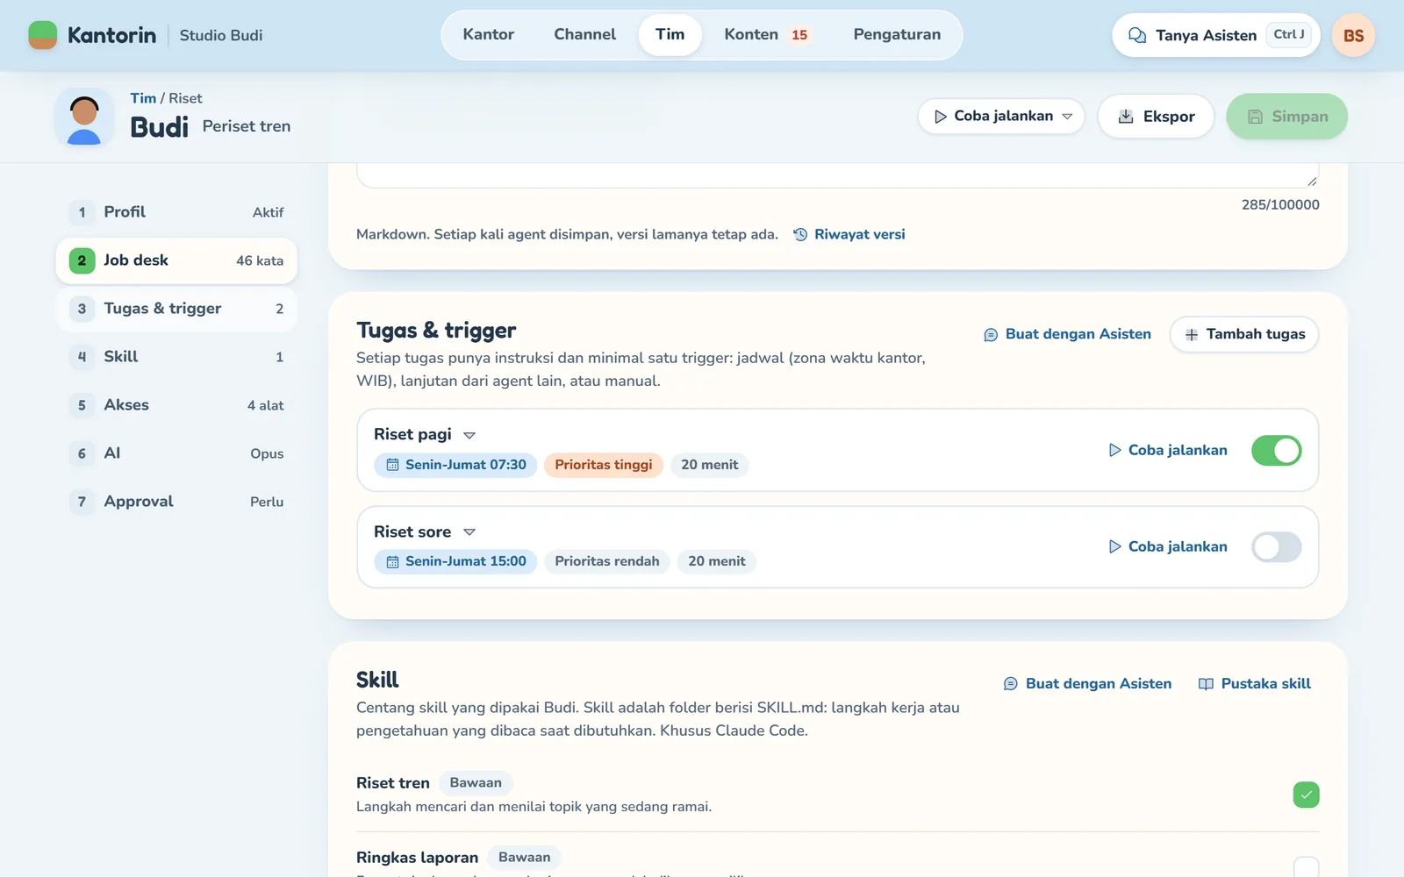
Task: Click the plus icon on Tambah tugas
Action: [x=1192, y=334]
